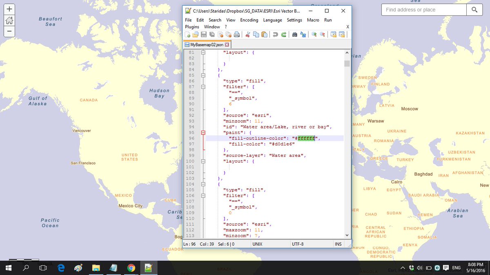Launch Google Chrome from the taskbar
Image resolution: width=490 pixels, height=275 pixels.
131,268
